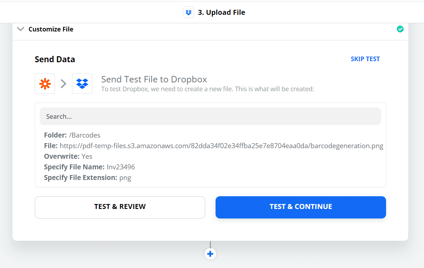Viewport: 424px width, 268px height.
Task: Expand the step labeled '3. Upload File'
Action: pyautogui.click(x=222, y=12)
